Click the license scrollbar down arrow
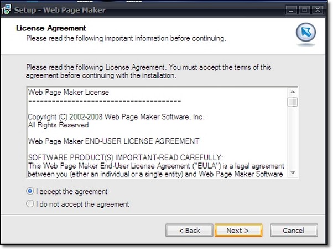Screen dimensions: 333x250 tap(293, 172)
